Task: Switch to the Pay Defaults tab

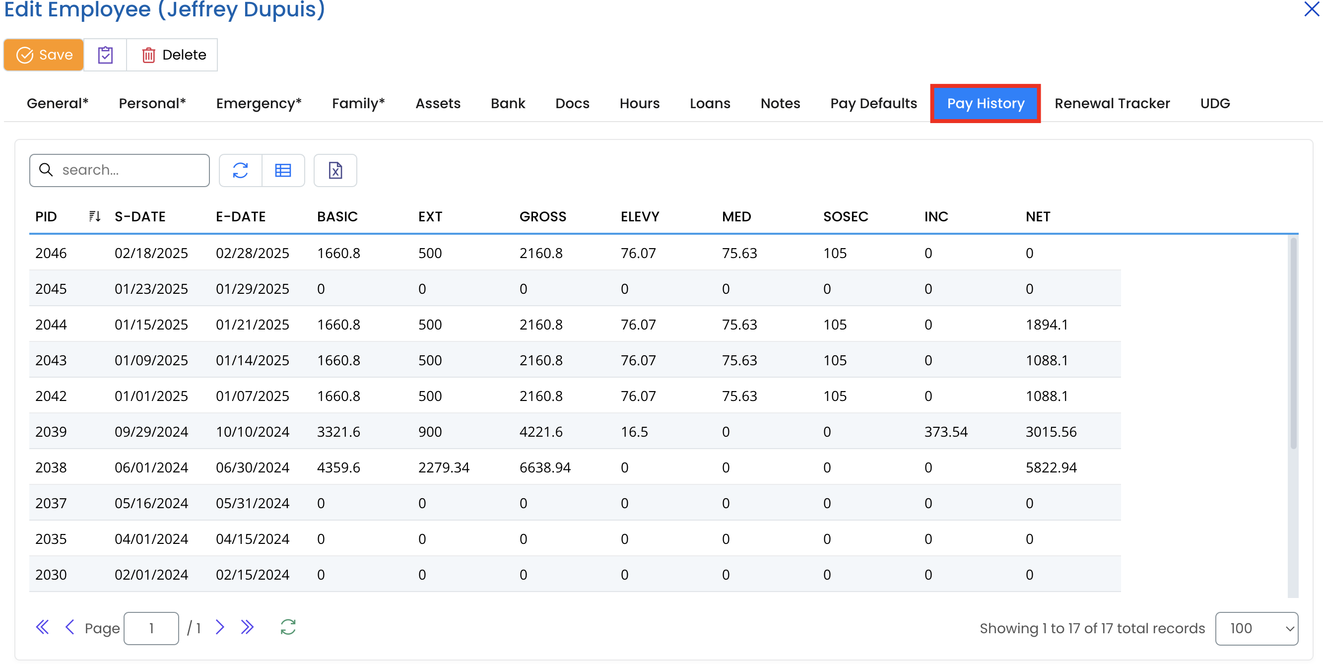Action: (x=873, y=104)
